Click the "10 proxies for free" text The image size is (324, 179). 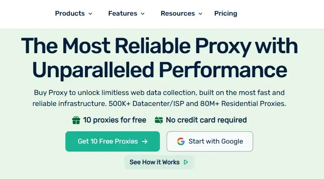[x=114, y=120]
